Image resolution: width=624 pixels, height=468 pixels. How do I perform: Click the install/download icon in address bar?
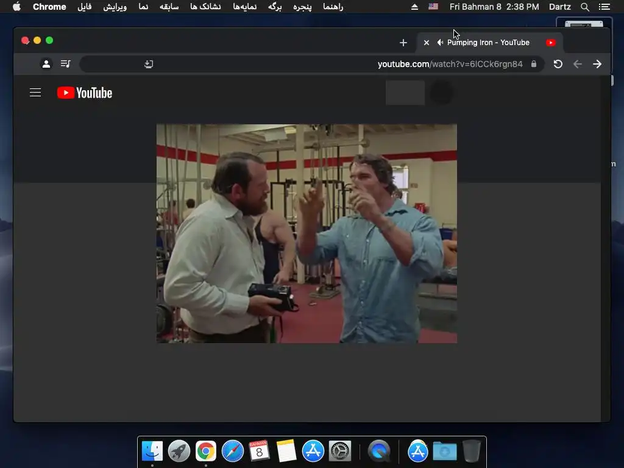pos(149,64)
